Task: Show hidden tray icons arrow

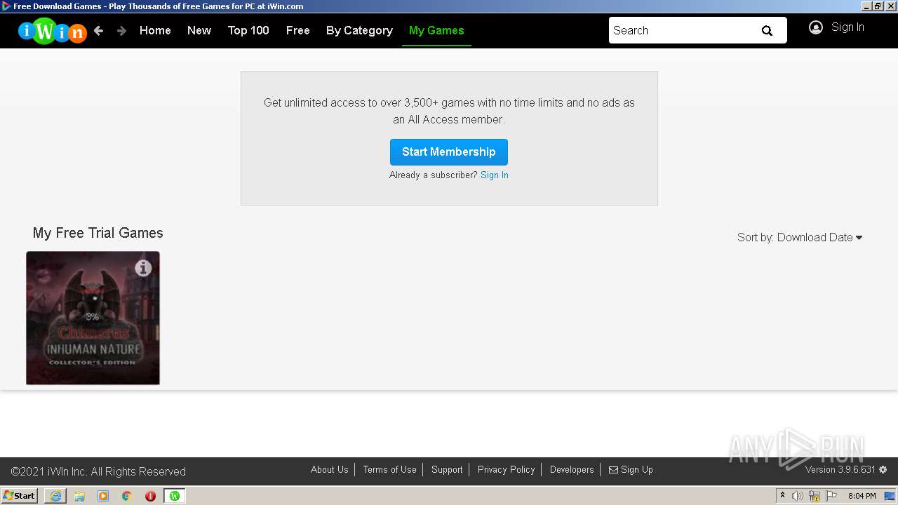Action: click(782, 496)
